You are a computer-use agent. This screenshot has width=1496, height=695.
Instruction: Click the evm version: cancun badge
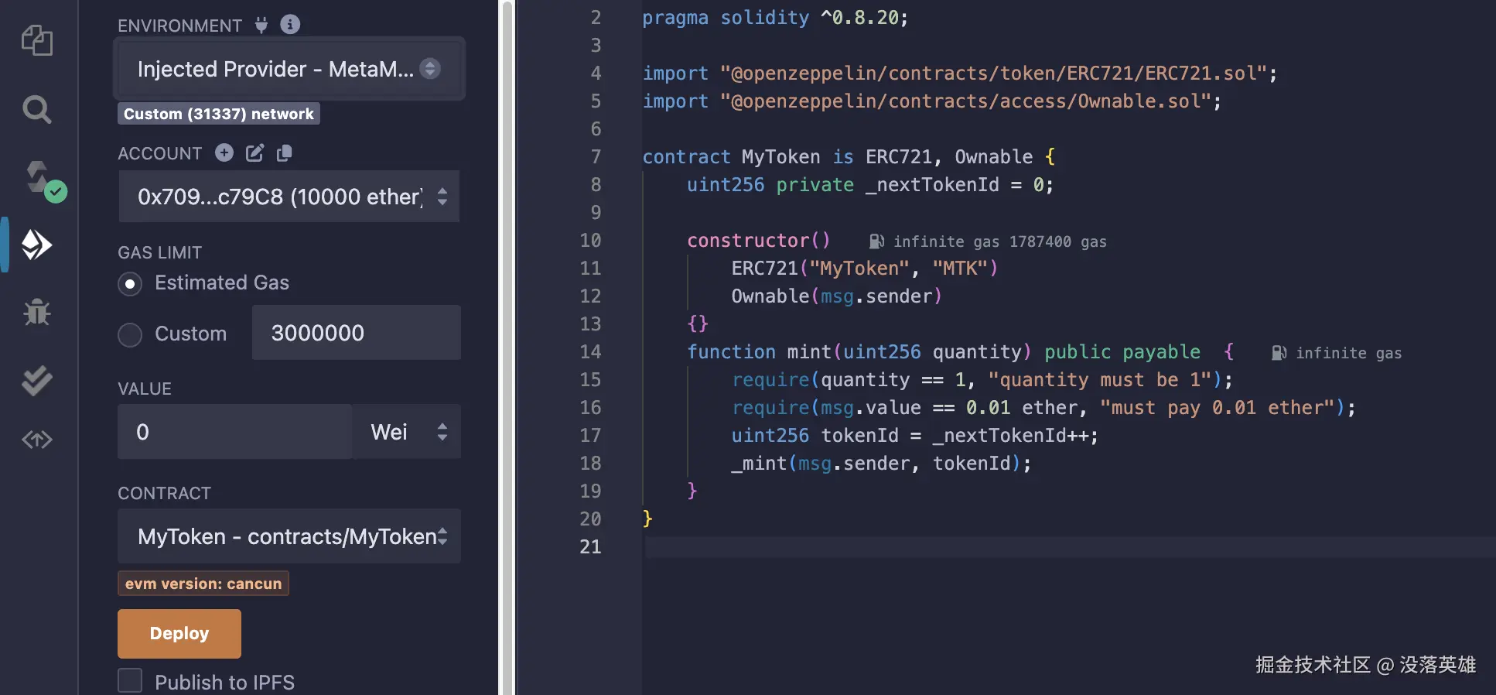coord(203,584)
